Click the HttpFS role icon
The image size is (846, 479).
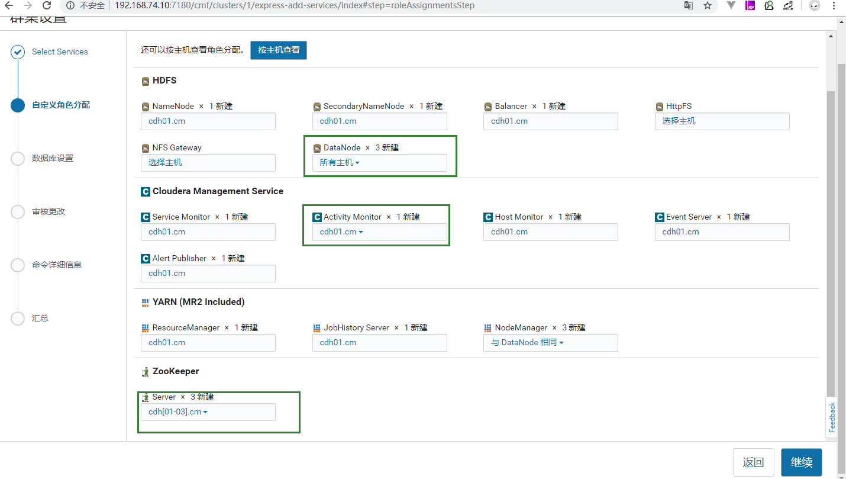point(660,107)
